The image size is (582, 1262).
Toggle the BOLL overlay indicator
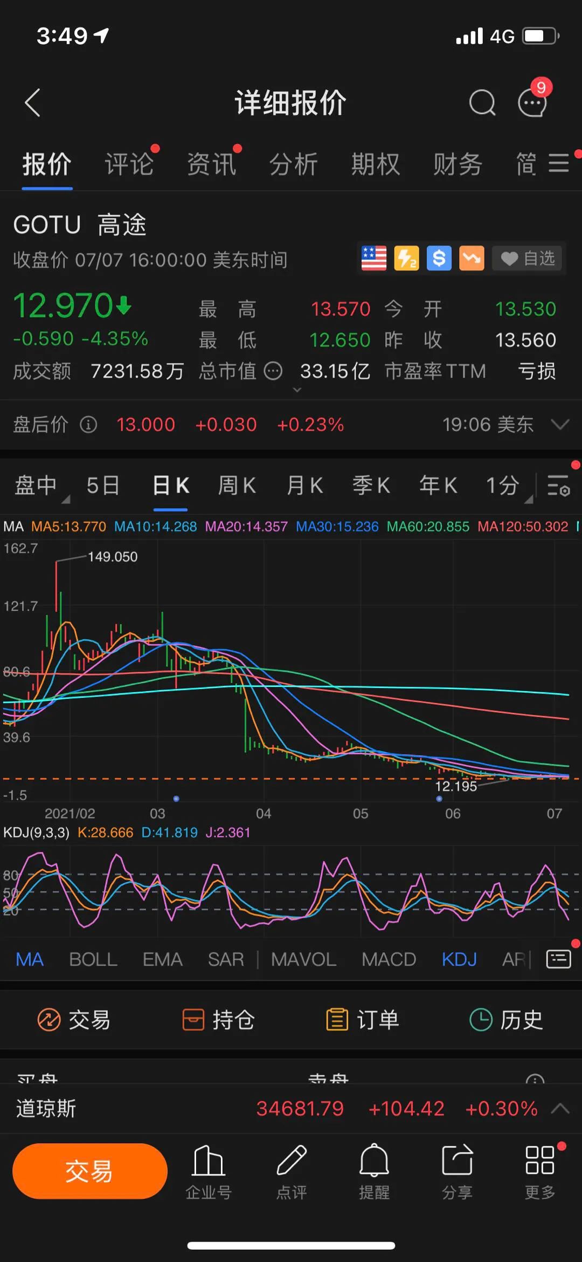93,959
